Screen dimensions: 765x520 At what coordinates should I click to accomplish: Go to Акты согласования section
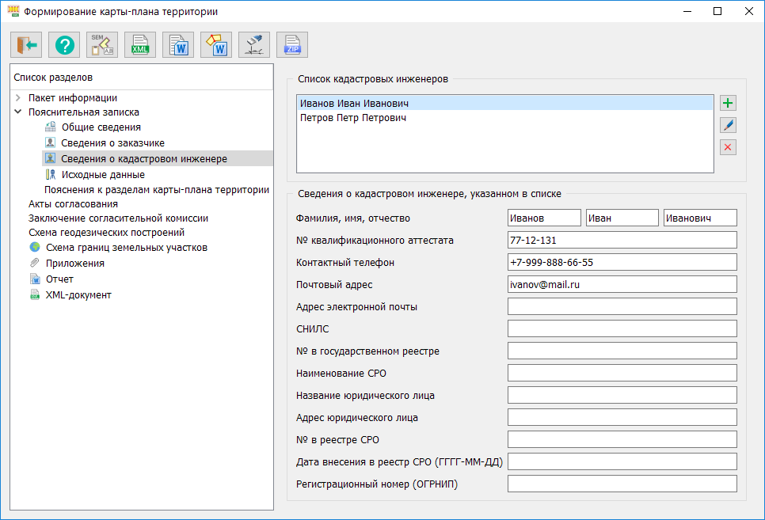point(67,203)
